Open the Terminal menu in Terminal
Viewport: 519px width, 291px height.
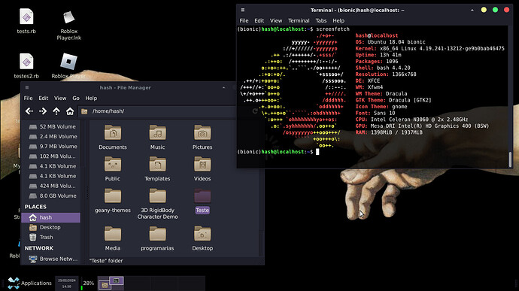[299, 20]
